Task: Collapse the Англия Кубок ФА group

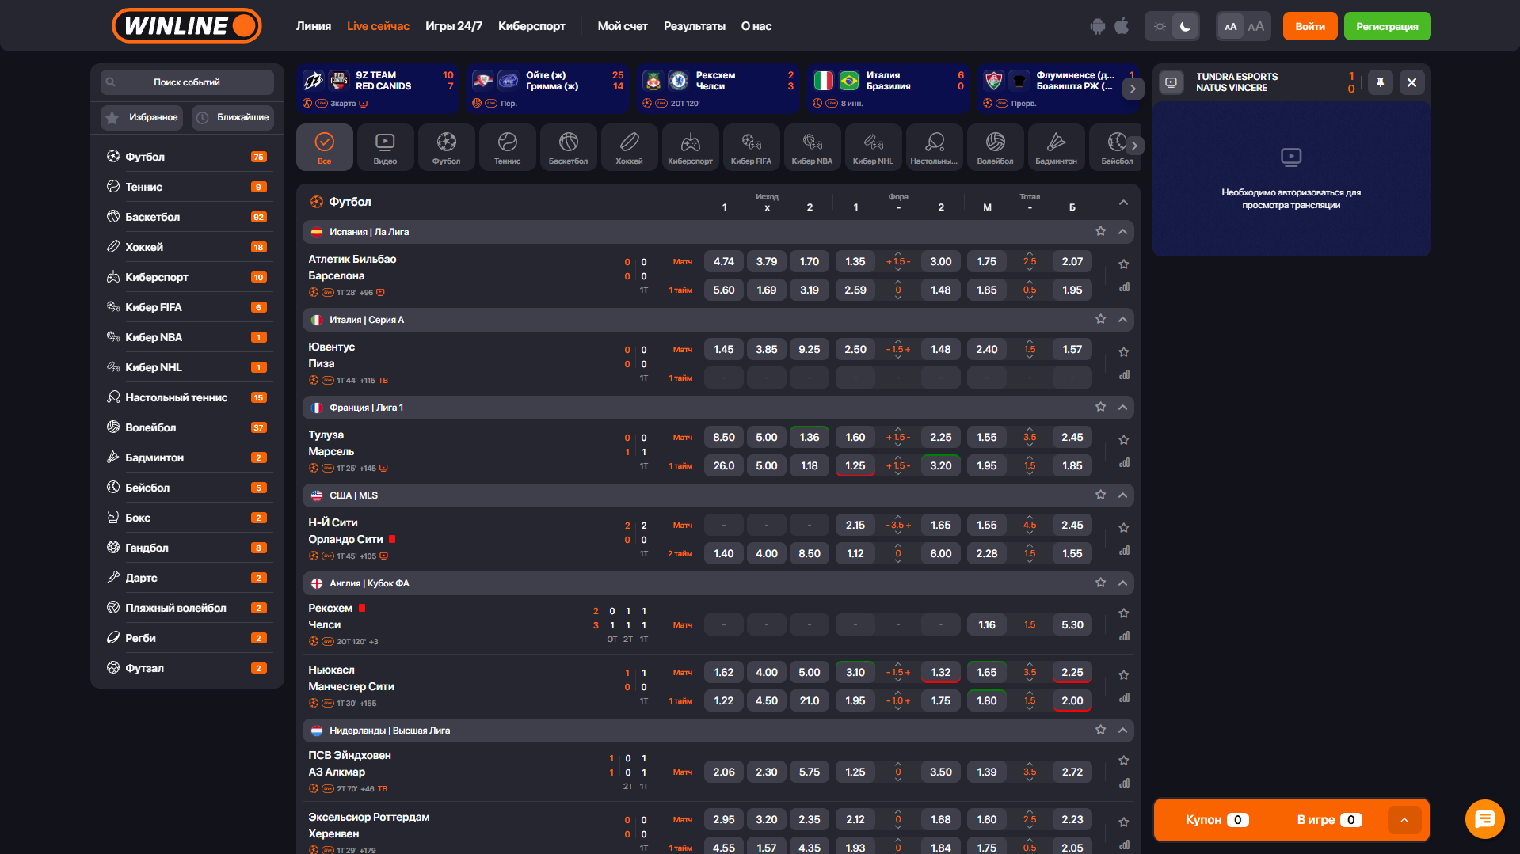Action: pyautogui.click(x=1122, y=583)
